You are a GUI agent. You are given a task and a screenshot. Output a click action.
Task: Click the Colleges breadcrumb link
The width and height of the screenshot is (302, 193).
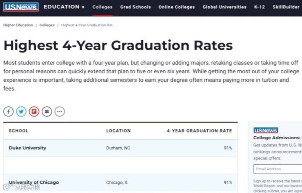pos(47,25)
